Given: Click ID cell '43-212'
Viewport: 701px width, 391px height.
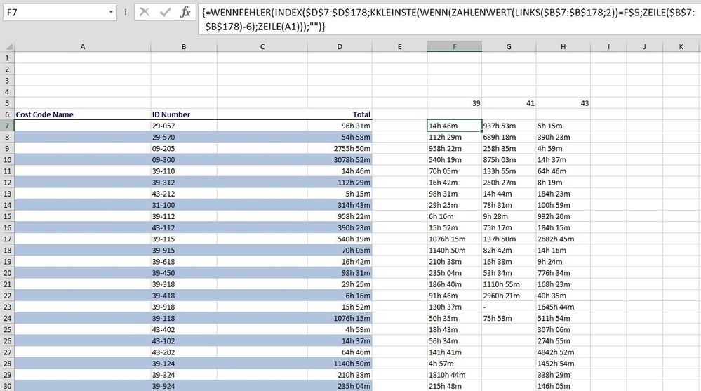Looking at the screenshot, I should [184, 194].
